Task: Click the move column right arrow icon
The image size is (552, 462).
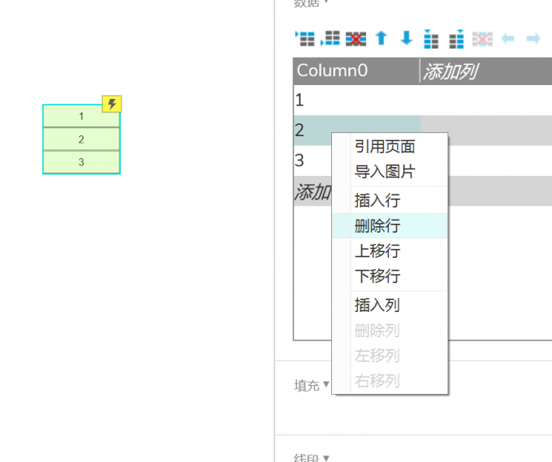Action: pos(533,38)
